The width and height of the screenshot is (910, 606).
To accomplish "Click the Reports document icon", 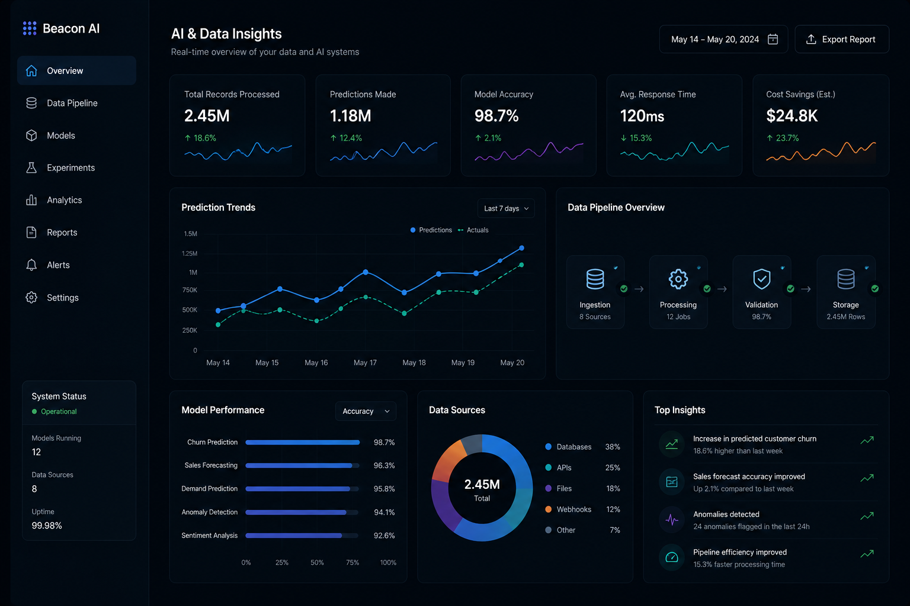I will (31, 233).
